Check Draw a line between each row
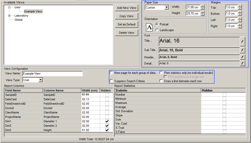 click(x=161, y=81)
